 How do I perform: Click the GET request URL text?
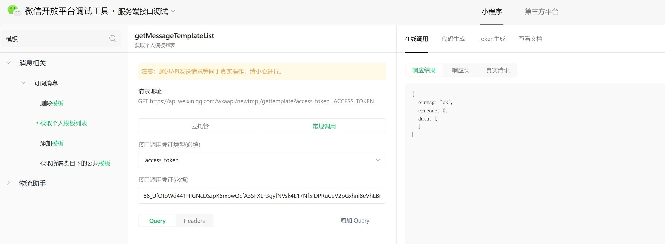tap(256, 101)
